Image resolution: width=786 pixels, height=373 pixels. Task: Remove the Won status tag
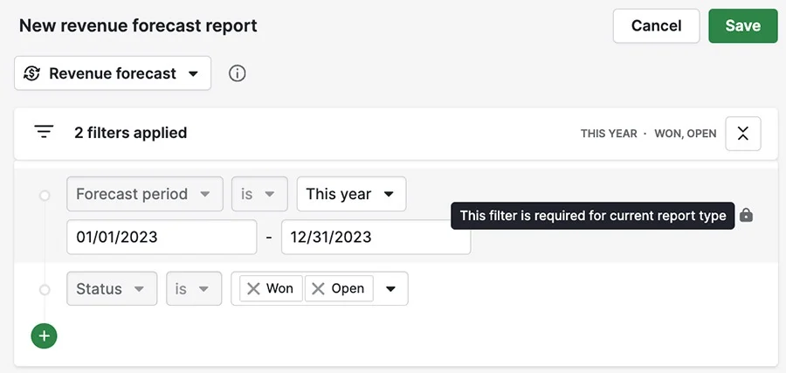point(253,288)
